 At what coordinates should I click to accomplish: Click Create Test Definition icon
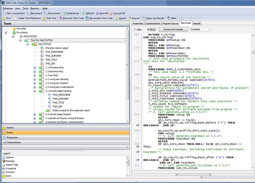[15, 18]
